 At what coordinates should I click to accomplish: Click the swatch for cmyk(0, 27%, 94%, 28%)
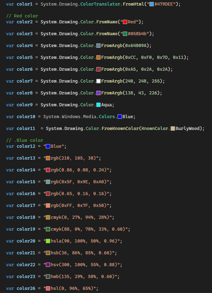pos(48,217)
